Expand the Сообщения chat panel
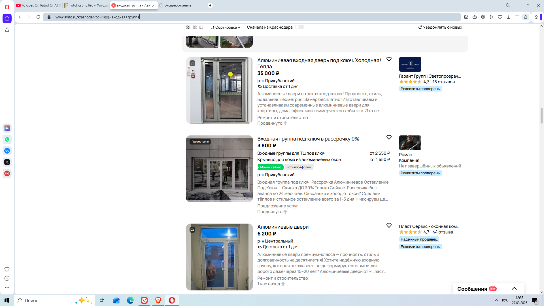The width and height of the screenshot is (544, 306). (514, 289)
